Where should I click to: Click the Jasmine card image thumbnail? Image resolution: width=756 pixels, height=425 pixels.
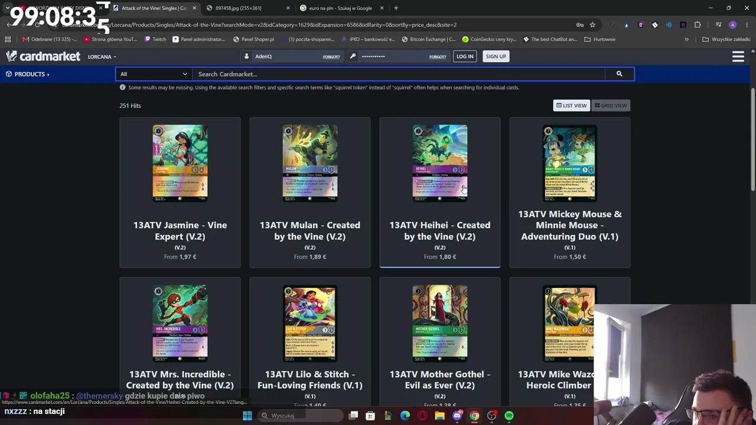180,163
